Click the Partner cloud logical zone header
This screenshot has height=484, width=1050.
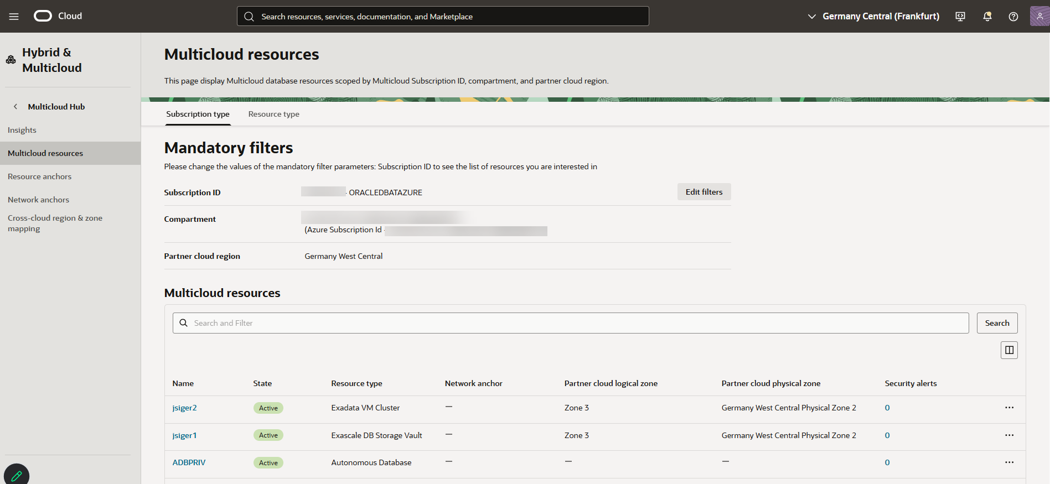pos(611,383)
